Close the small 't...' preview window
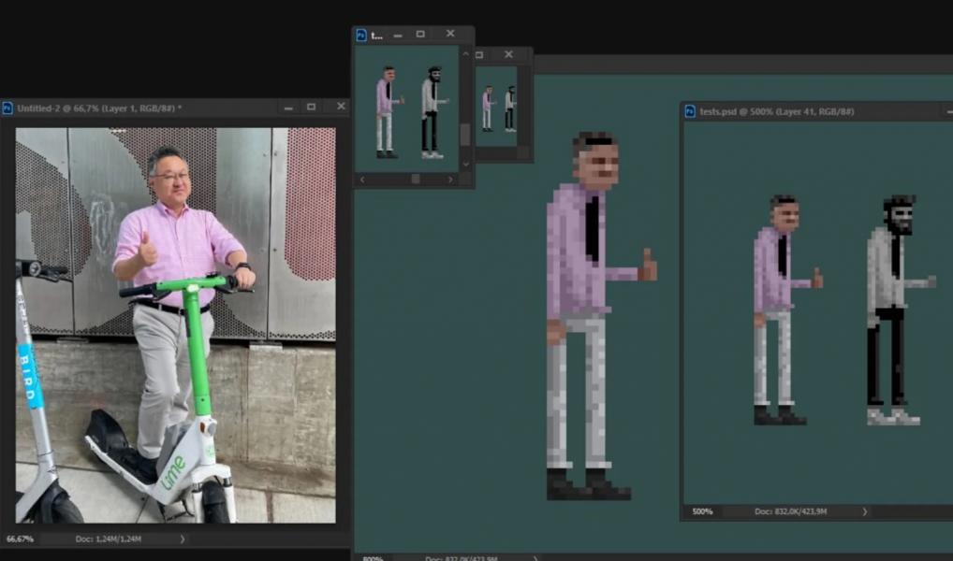The image size is (953, 561). (x=449, y=34)
